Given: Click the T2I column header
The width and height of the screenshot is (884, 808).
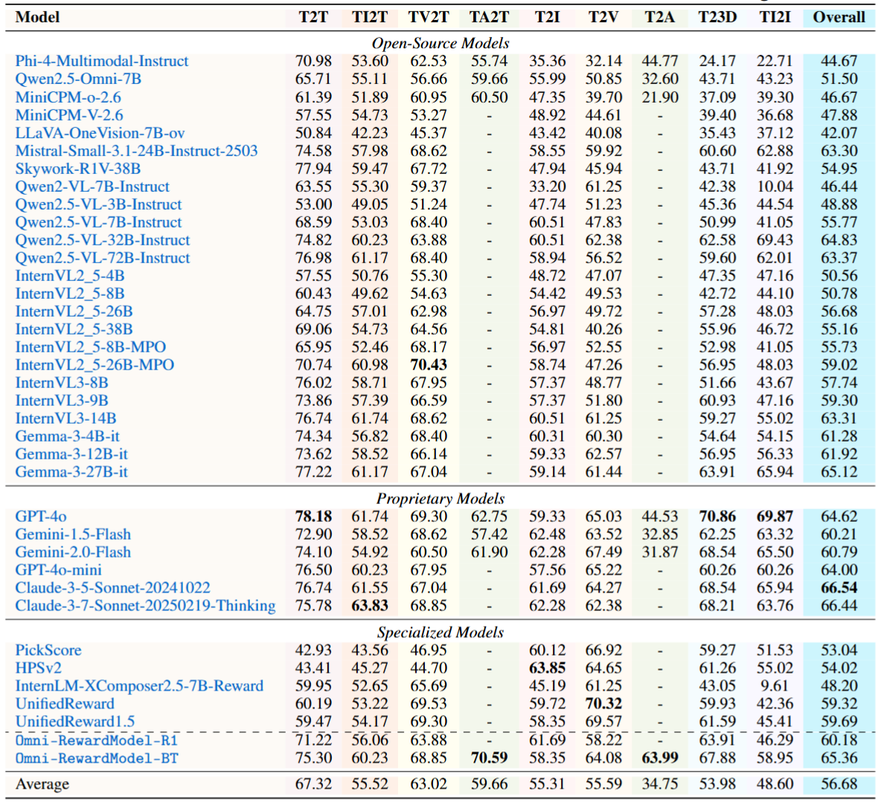Looking at the screenshot, I should [547, 17].
